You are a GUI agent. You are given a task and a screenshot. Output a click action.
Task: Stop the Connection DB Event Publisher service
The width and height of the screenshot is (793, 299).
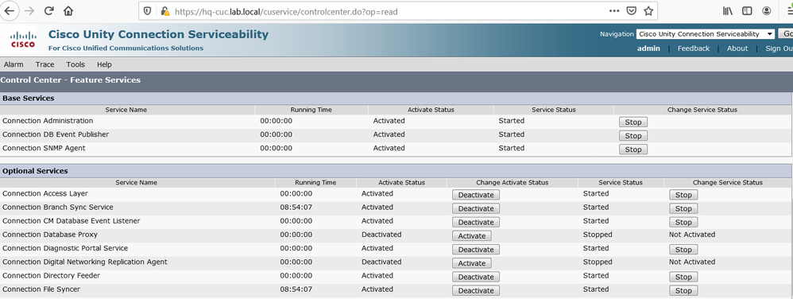633,136
